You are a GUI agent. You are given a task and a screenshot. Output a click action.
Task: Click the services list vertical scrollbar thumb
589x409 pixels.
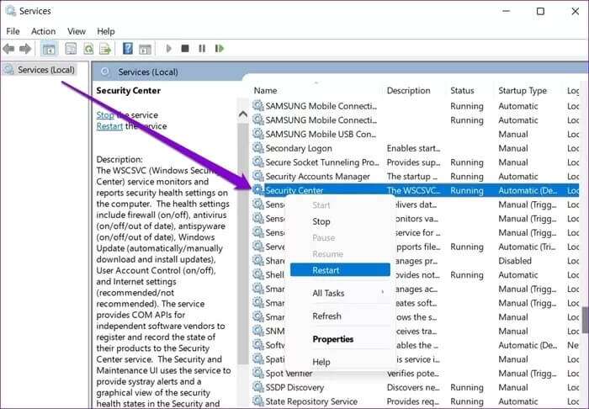[x=586, y=320]
